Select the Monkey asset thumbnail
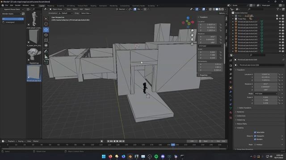Viewport: 286px width, 160px height. click(34, 54)
